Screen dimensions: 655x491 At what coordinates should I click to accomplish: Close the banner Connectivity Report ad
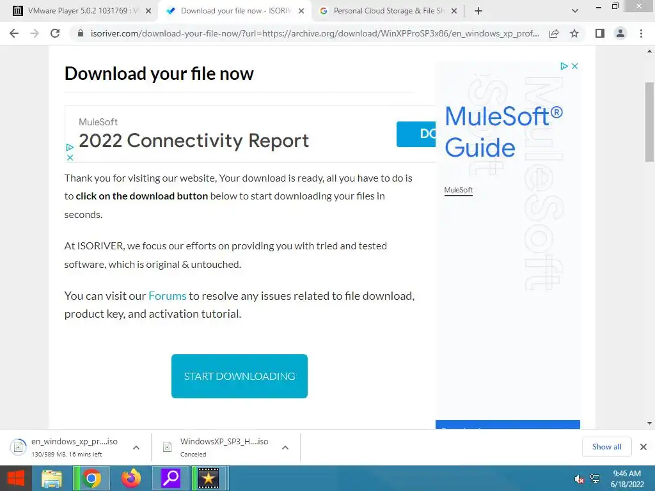click(x=70, y=157)
